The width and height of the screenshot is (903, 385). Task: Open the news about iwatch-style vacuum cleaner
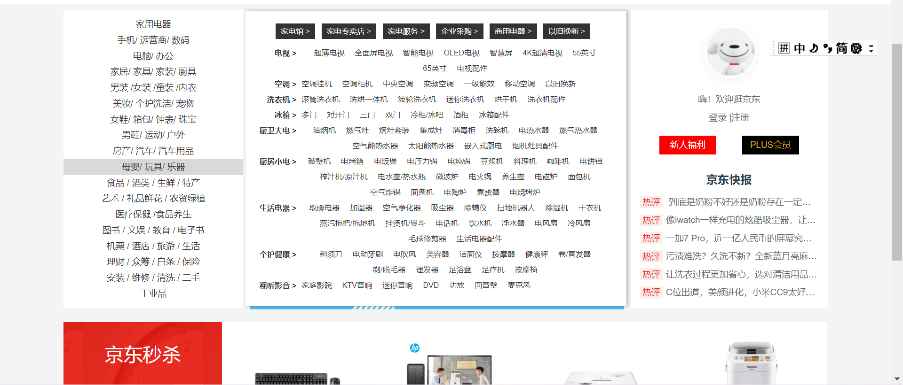tap(741, 220)
